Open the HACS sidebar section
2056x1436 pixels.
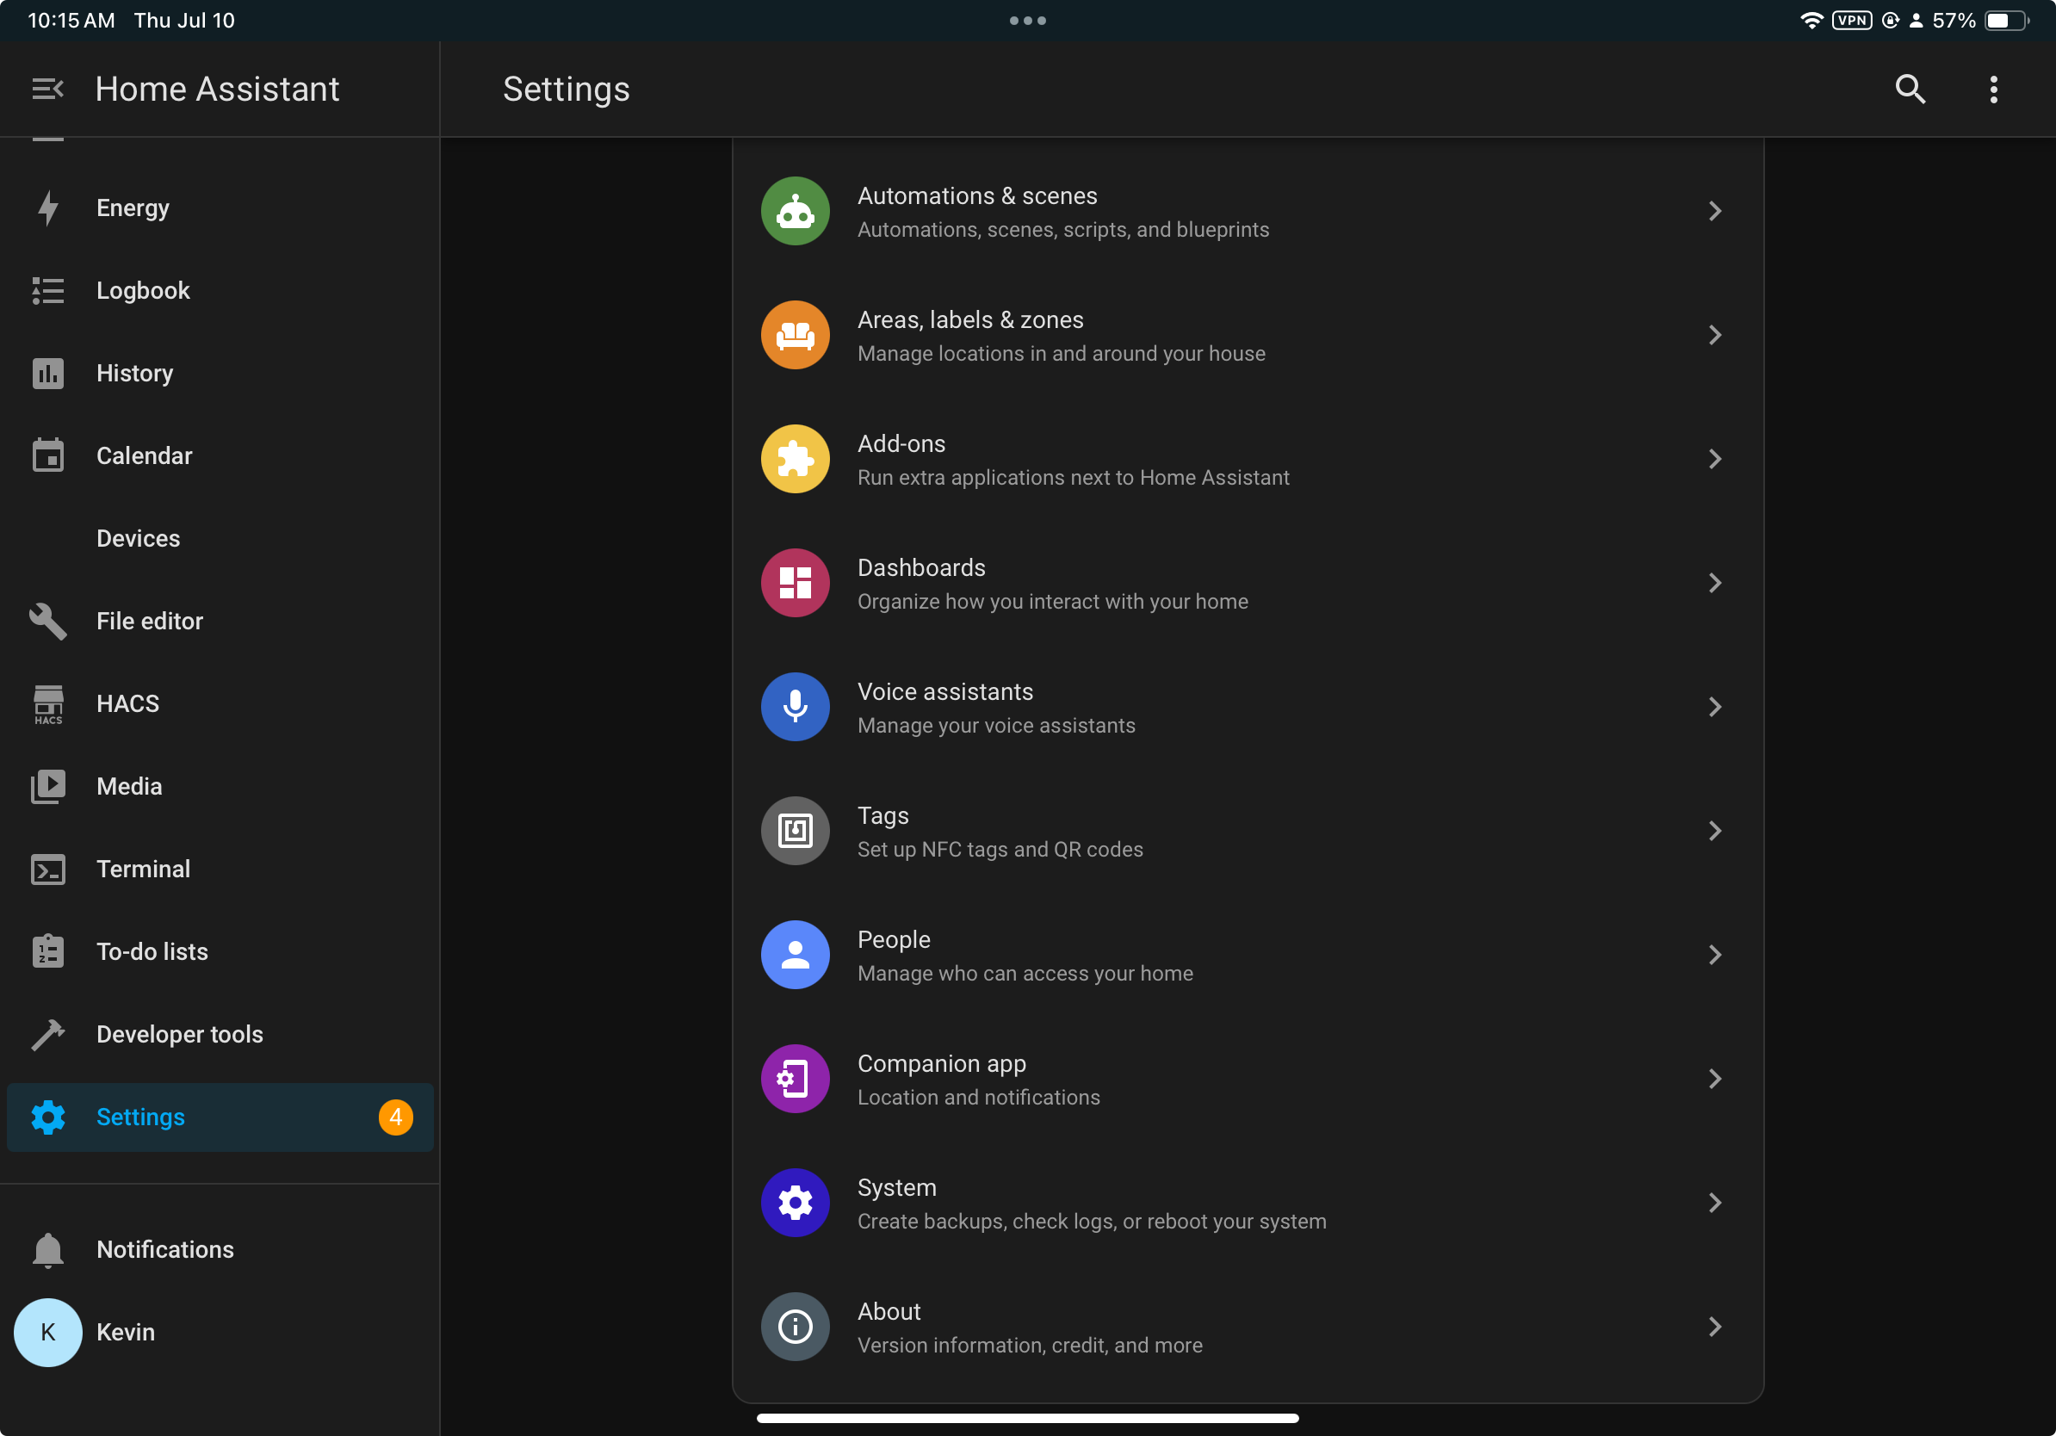(127, 703)
